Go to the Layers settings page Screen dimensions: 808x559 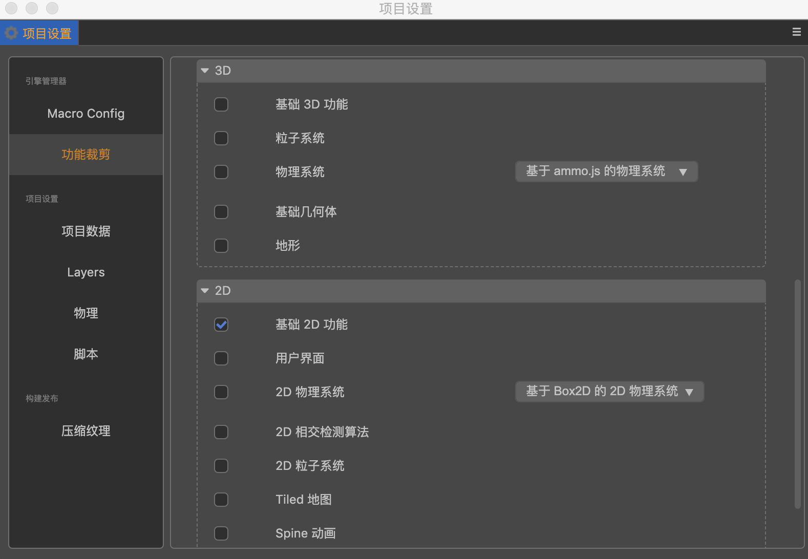[86, 272]
